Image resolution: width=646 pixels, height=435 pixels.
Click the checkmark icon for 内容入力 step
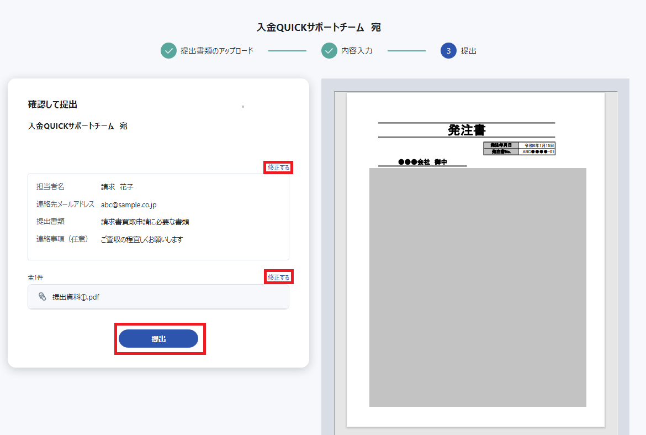tap(329, 51)
